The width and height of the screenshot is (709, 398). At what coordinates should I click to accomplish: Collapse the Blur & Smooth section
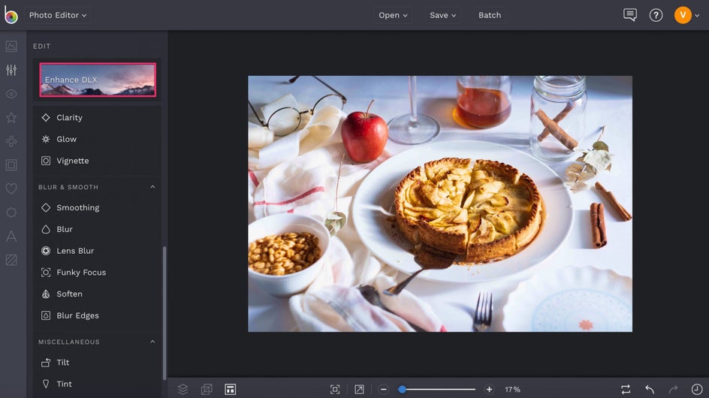click(x=152, y=187)
